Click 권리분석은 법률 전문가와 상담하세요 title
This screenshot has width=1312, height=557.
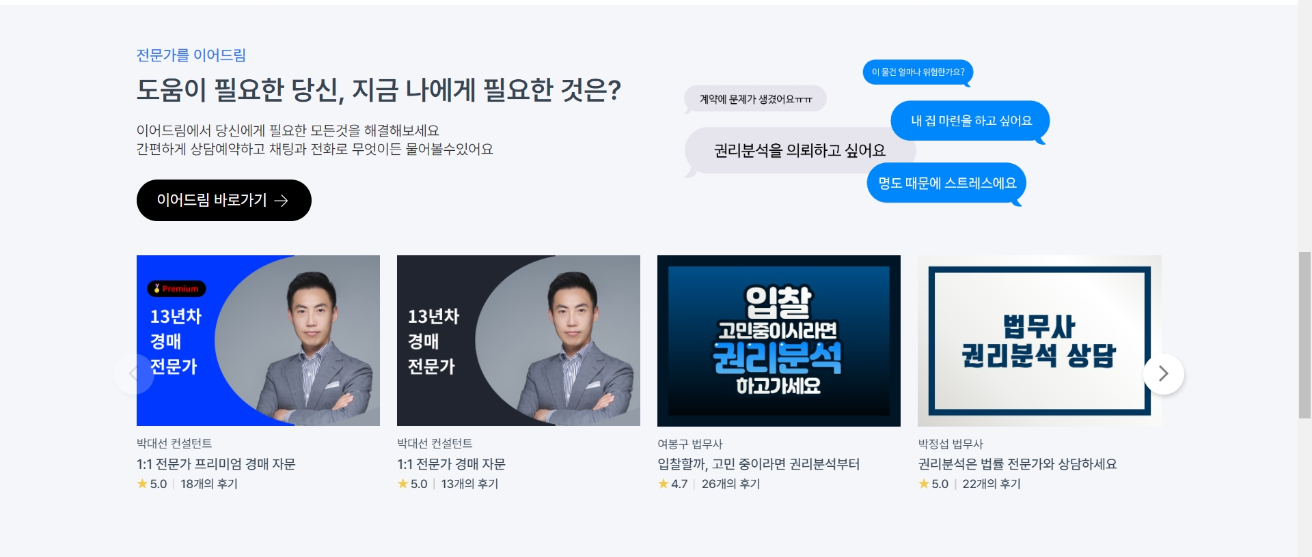coord(1017,464)
